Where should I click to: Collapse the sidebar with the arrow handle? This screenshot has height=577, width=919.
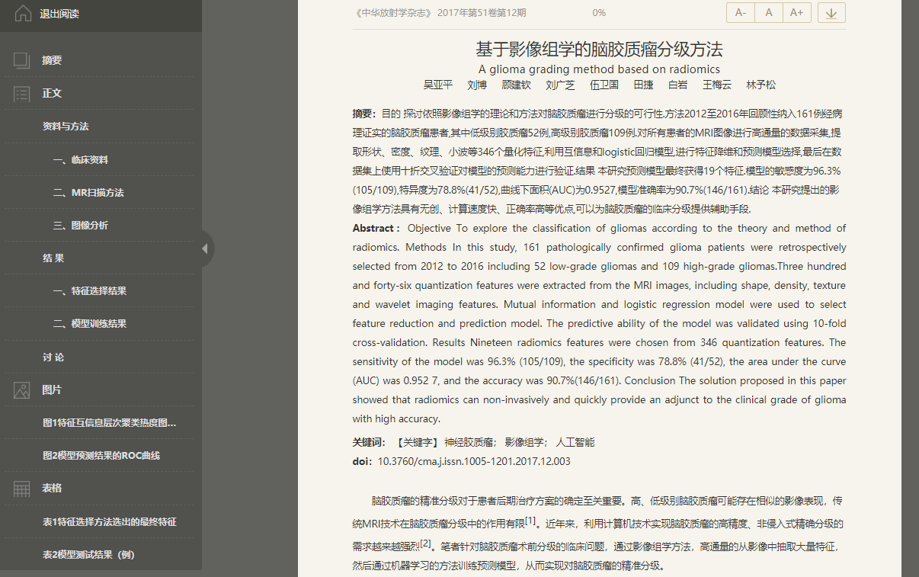pos(205,248)
